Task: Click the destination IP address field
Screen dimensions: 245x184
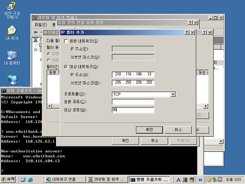Action: 133,74
